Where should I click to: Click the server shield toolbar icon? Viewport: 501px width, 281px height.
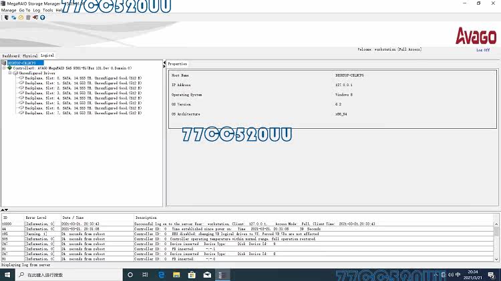tap(7, 17)
